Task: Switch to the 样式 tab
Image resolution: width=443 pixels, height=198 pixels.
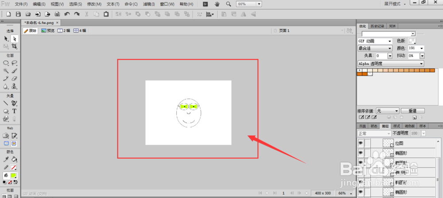Action: pyautogui.click(x=396, y=126)
